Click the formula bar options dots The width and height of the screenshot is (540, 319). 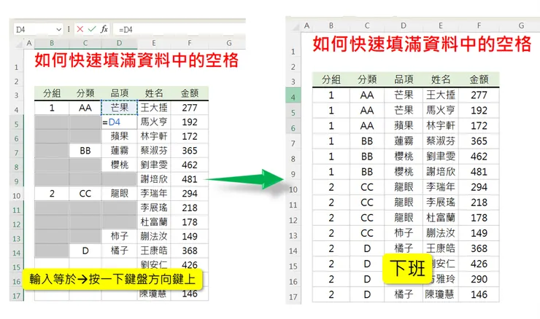point(69,29)
